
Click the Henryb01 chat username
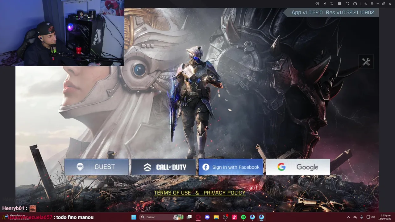click(13, 208)
